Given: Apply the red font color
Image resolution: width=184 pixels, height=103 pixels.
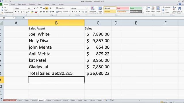Looking at the screenshot, I should (36, 12).
